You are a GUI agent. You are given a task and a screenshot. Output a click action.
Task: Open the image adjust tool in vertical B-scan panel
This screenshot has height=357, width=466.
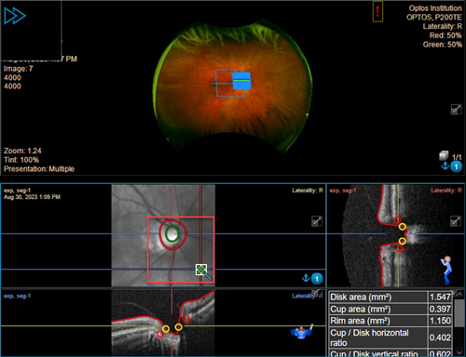pos(456,221)
